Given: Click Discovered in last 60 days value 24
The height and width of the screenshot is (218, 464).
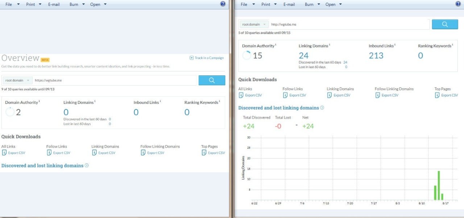Looking at the screenshot, I should click(345, 62).
